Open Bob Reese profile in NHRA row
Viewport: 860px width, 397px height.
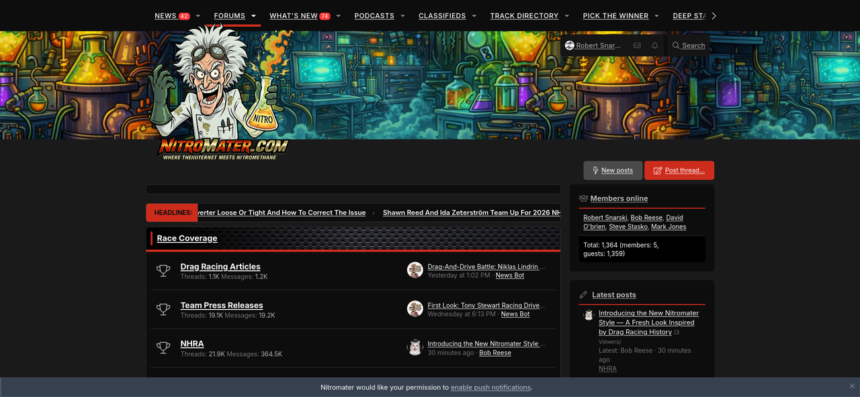coord(495,353)
